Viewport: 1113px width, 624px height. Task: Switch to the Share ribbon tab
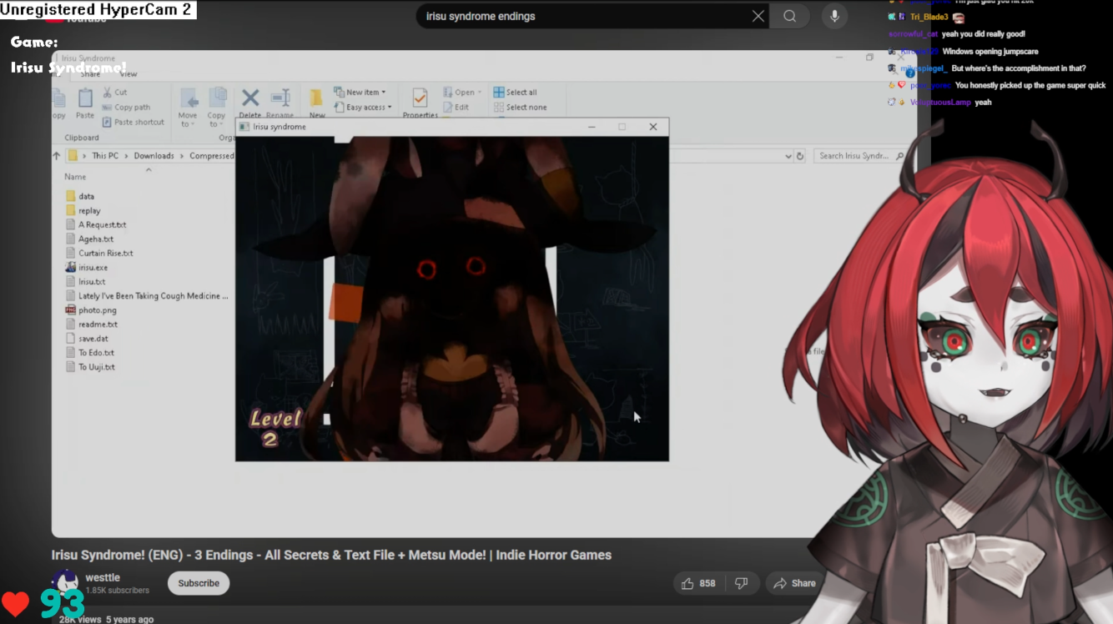pyautogui.click(x=90, y=74)
